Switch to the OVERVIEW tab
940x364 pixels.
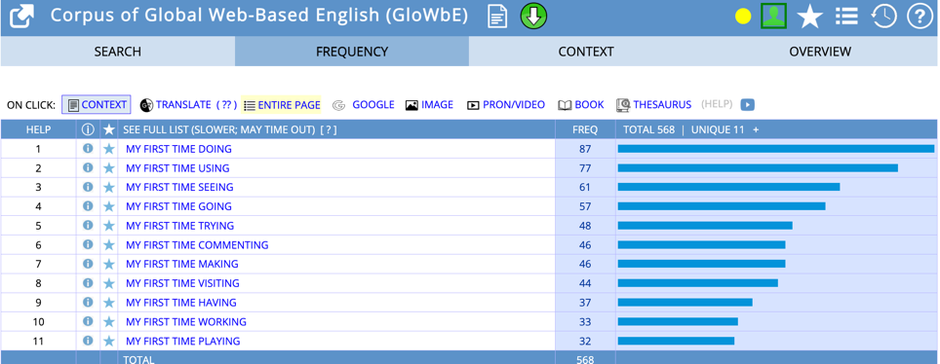coord(820,52)
